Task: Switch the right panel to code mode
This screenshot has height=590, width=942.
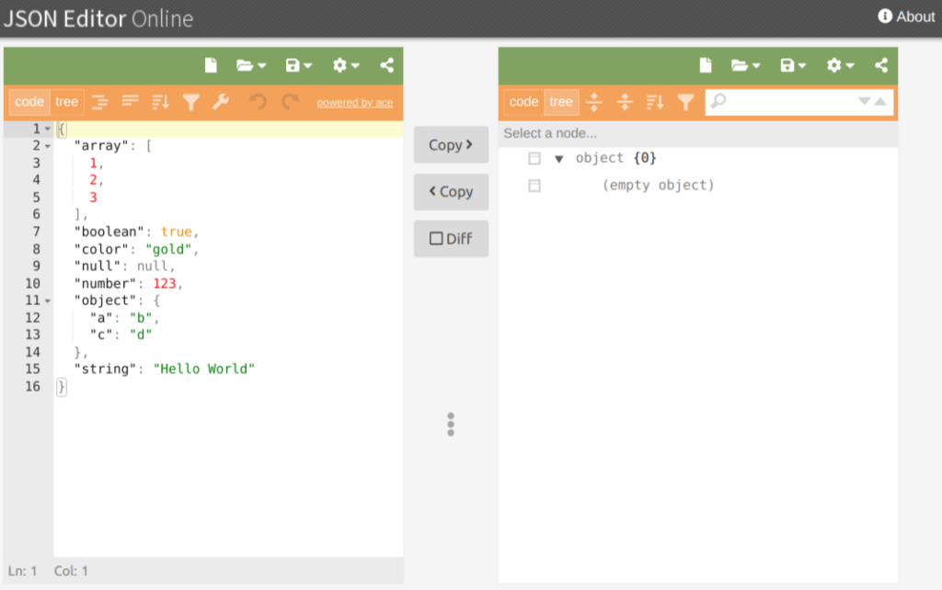Action: click(x=523, y=101)
